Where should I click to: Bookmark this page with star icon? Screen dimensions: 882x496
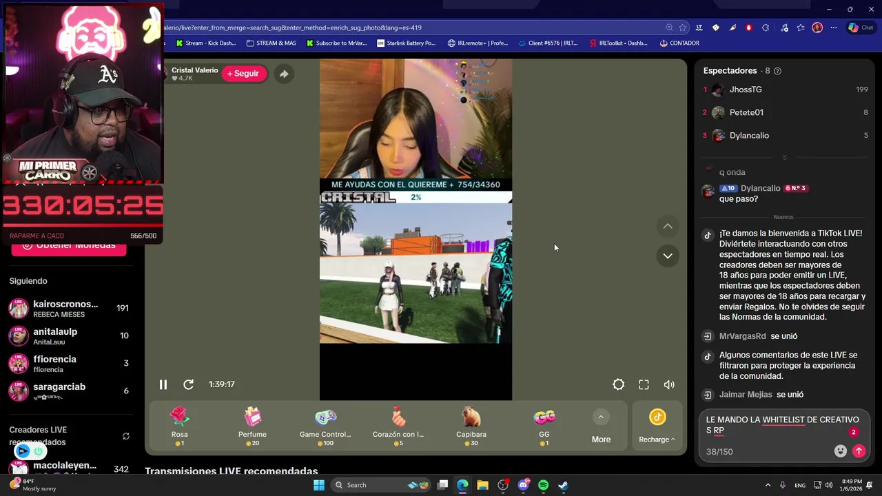point(682,28)
